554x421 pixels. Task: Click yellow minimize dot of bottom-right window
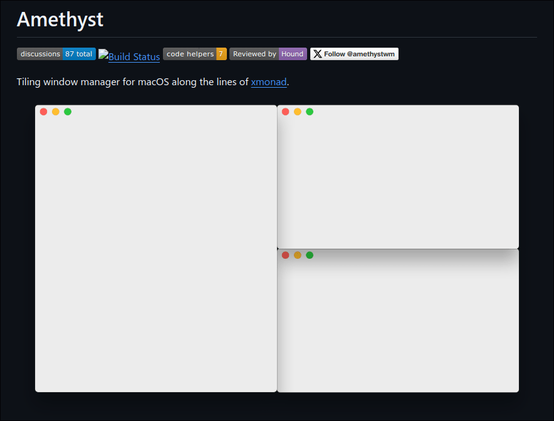click(298, 255)
